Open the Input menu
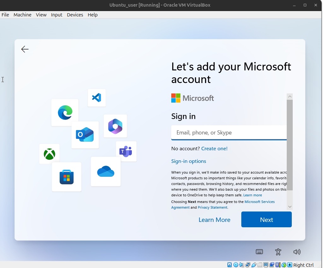Viewport: 323px width, 268px height. pos(57,15)
